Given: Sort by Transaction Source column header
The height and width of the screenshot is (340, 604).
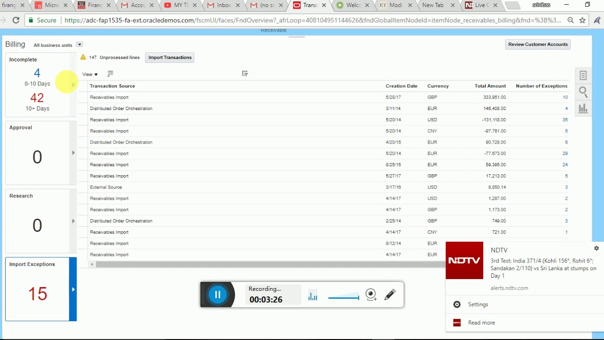Looking at the screenshot, I should click(x=112, y=86).
